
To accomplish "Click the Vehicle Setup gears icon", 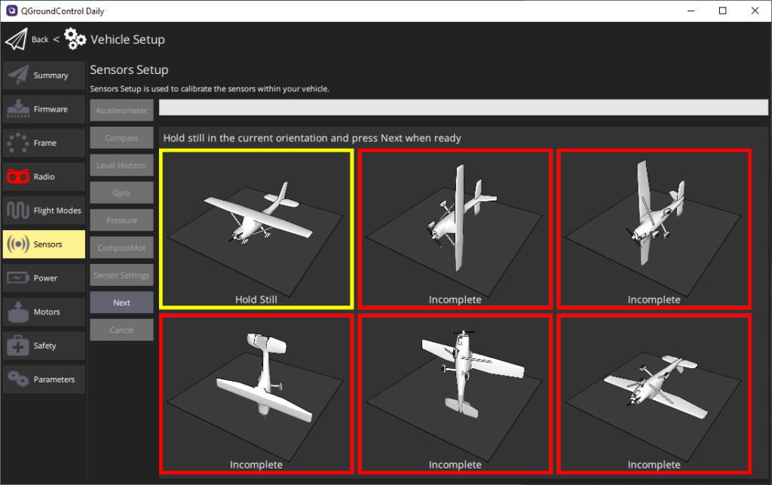I will (75, 39).
